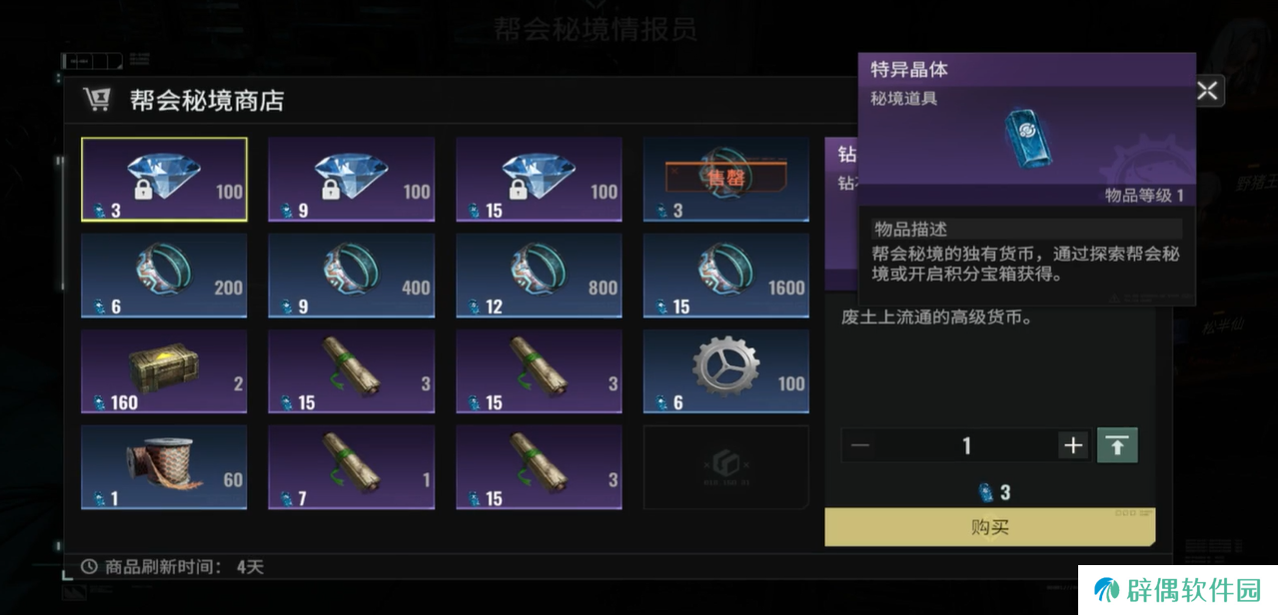Pick the ring item with quantity 400
Screen dimensions: 1278x615
[x=352, y=276]
